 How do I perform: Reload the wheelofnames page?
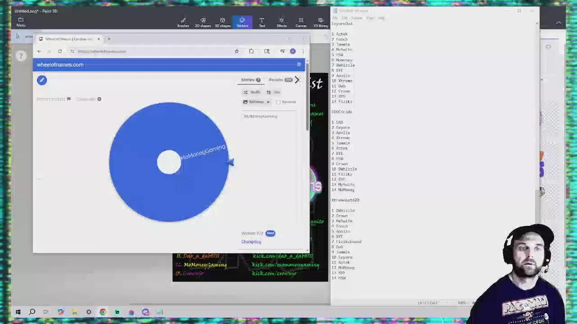(60, 51)
